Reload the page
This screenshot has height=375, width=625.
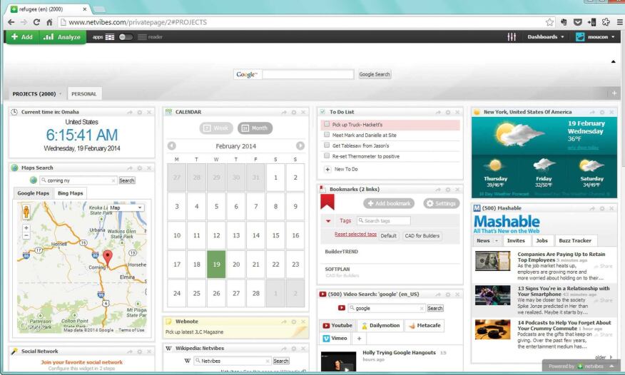click(36, 22)
